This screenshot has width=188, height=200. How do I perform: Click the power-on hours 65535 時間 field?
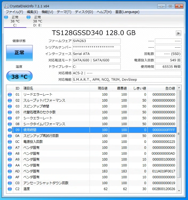pyautogui.click(x=168, y=67)
